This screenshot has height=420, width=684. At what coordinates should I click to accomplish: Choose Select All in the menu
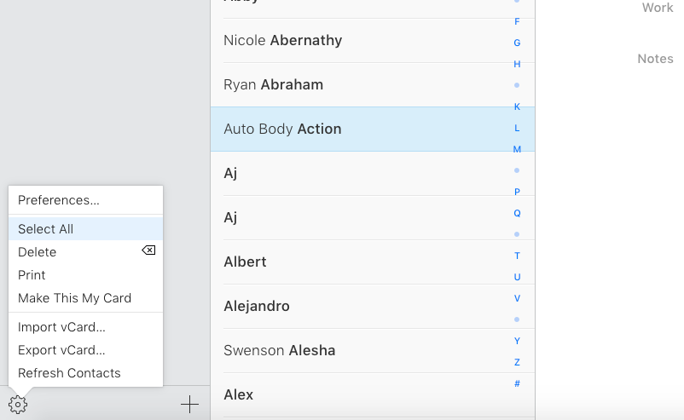click(x=46, y=229)
